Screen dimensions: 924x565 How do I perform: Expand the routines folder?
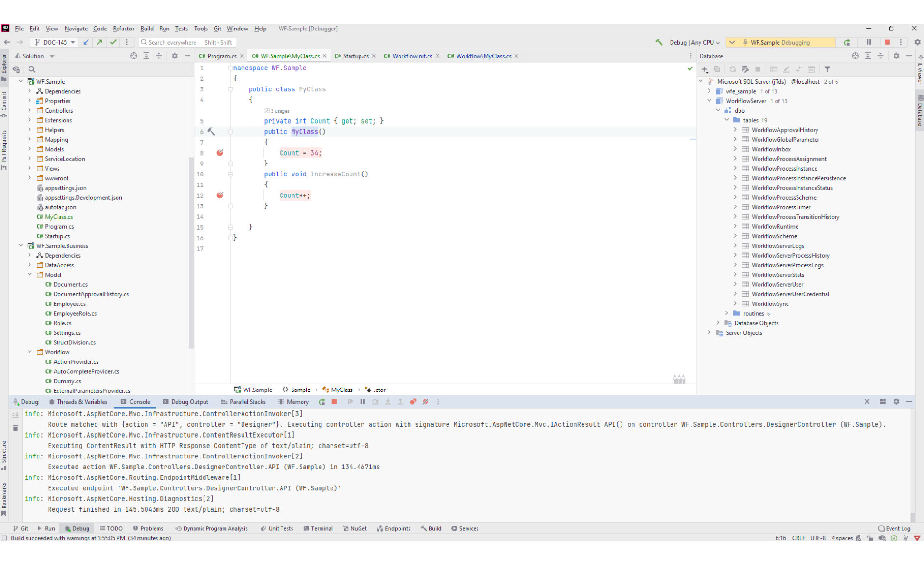pos(727,313)
